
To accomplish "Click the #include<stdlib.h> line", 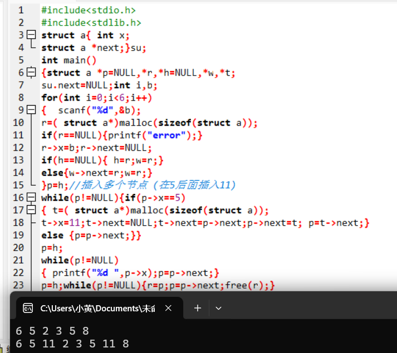I will click(91, 22).
